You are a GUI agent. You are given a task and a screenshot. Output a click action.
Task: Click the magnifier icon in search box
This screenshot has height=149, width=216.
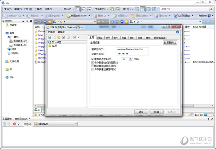tap(210, 9)
